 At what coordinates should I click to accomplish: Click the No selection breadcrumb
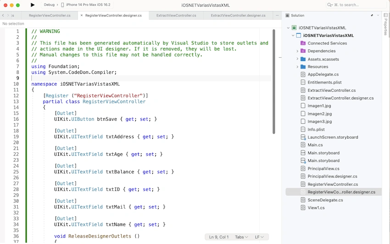tap(13, 24)
